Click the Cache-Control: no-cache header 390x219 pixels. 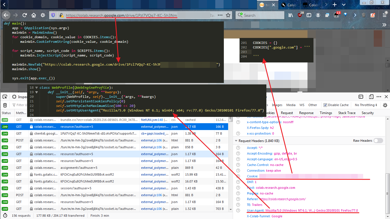tap(265, 165)
